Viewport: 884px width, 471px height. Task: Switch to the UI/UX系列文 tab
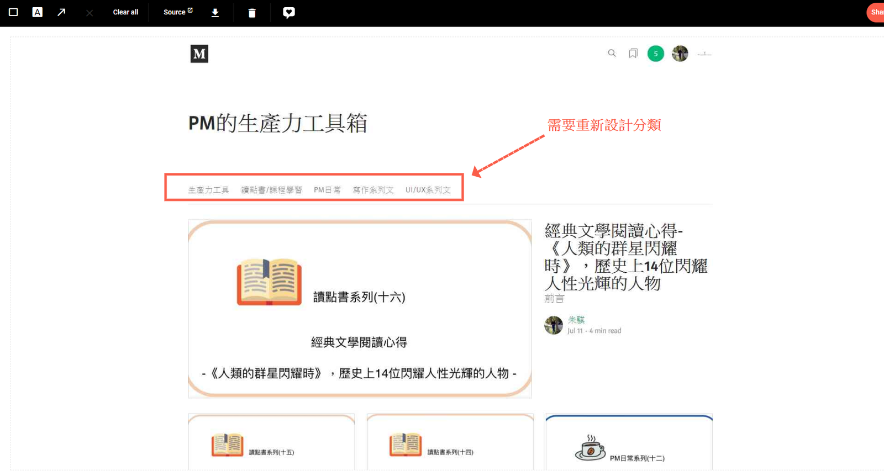click(428, 190)
